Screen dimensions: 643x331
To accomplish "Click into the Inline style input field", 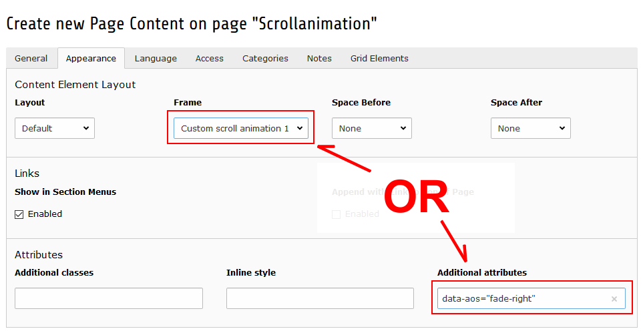I will tap(320, 298).
